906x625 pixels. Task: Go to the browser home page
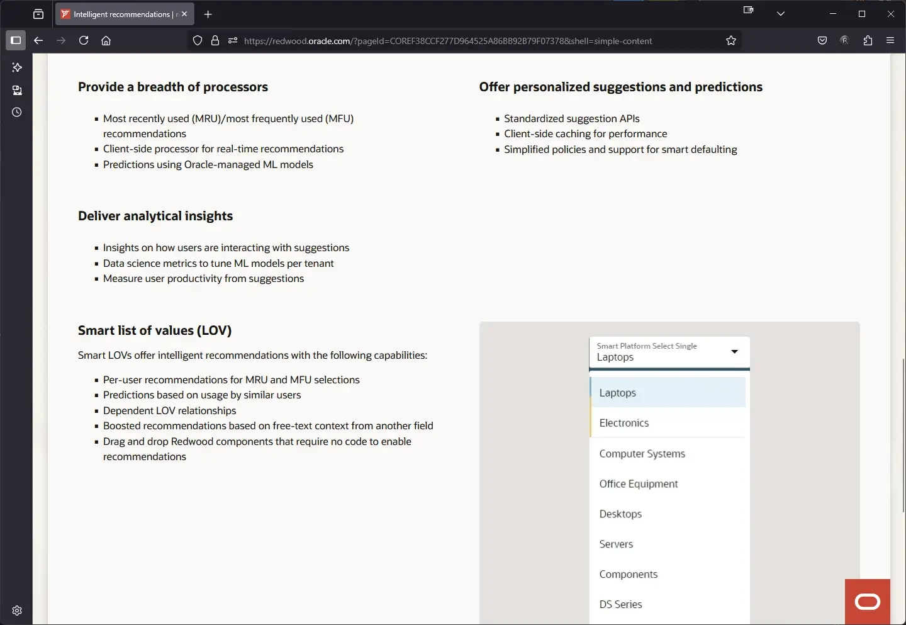point(106,40)
